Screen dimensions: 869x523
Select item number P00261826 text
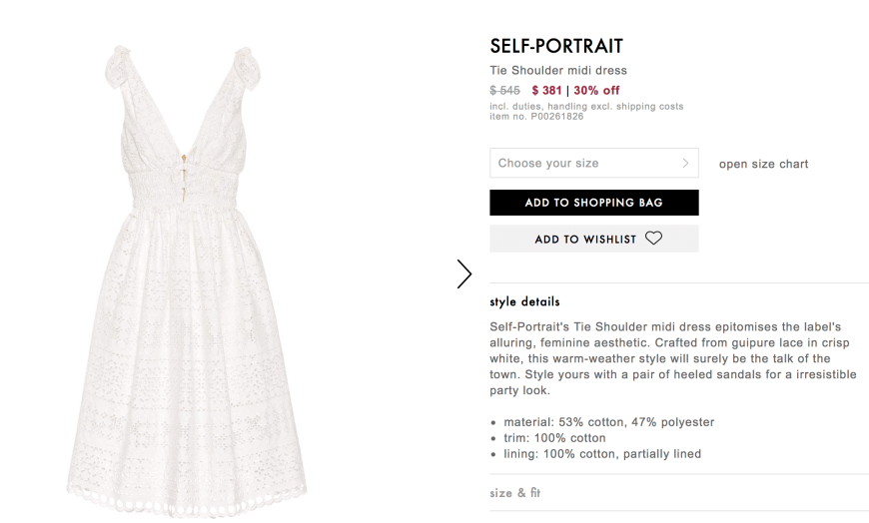tap(536, 117)
